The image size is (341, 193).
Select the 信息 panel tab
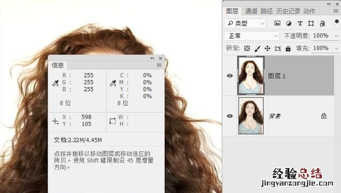(x=58, y=65)
